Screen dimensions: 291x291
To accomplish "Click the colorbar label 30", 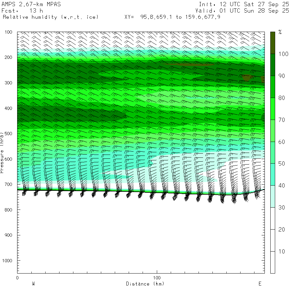I will pos(282,208).
